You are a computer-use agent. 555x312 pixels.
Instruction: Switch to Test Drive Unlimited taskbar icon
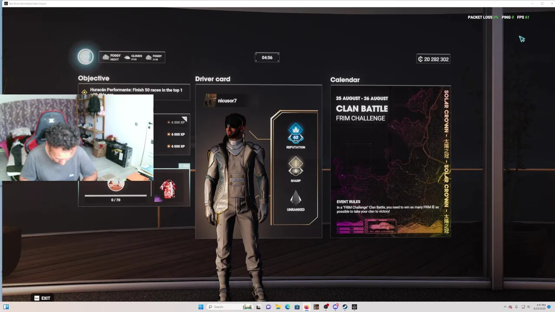pyautogui.click(x=354, y=307)
